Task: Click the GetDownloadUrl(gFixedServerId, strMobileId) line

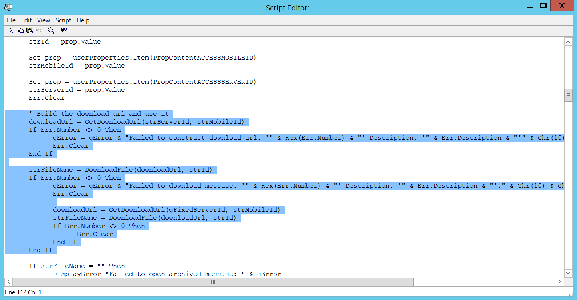Action: 167,210
